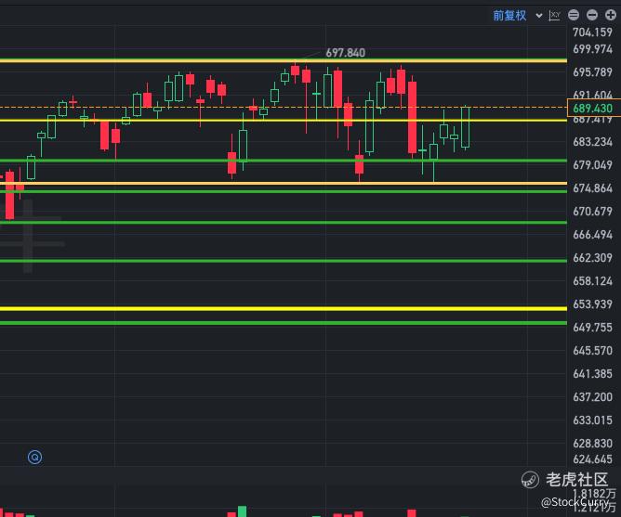Click the 637.200 axis value
The image size is (621, 517).
click(x=592, y=396)
